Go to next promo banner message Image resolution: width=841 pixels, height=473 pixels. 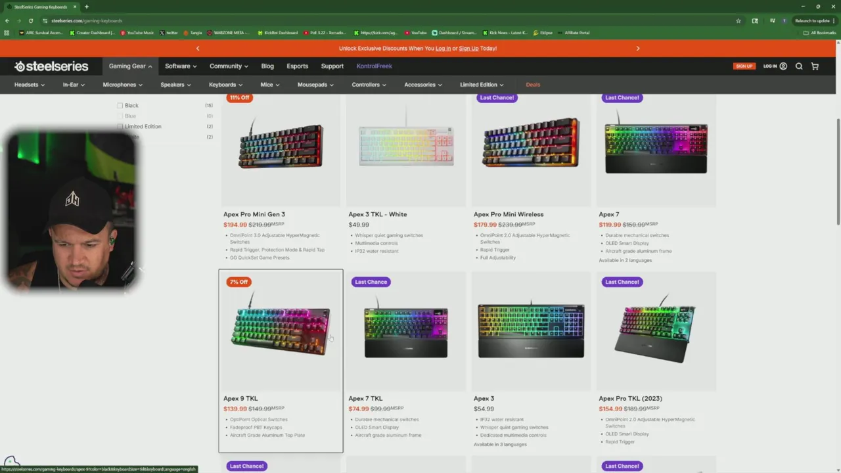click(637, 48)
